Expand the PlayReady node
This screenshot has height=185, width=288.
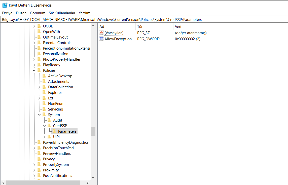[34, 65]
